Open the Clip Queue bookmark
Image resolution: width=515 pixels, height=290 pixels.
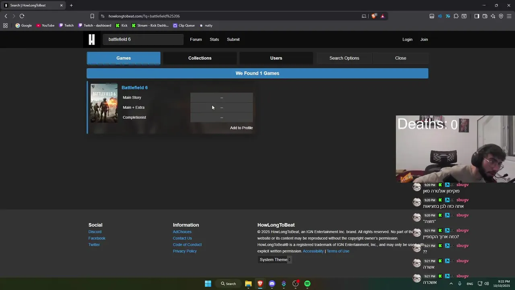(184, 25)
